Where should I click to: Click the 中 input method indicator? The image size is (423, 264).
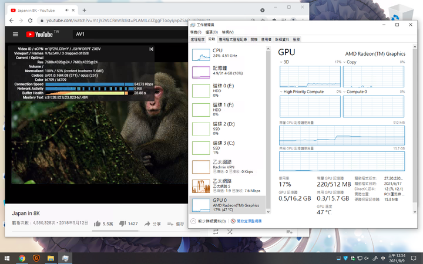click(x=383, y=258)
